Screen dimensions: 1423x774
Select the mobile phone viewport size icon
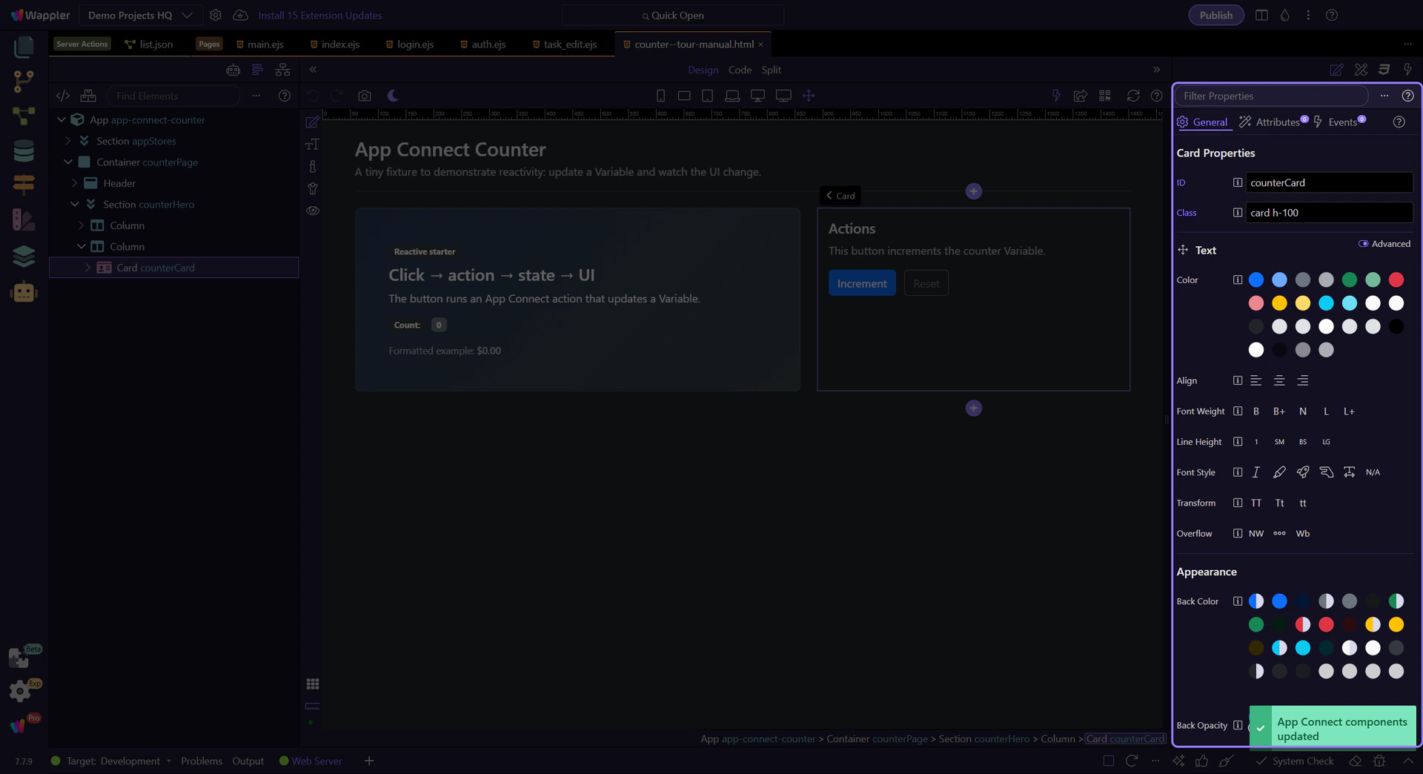click(660, 96)
